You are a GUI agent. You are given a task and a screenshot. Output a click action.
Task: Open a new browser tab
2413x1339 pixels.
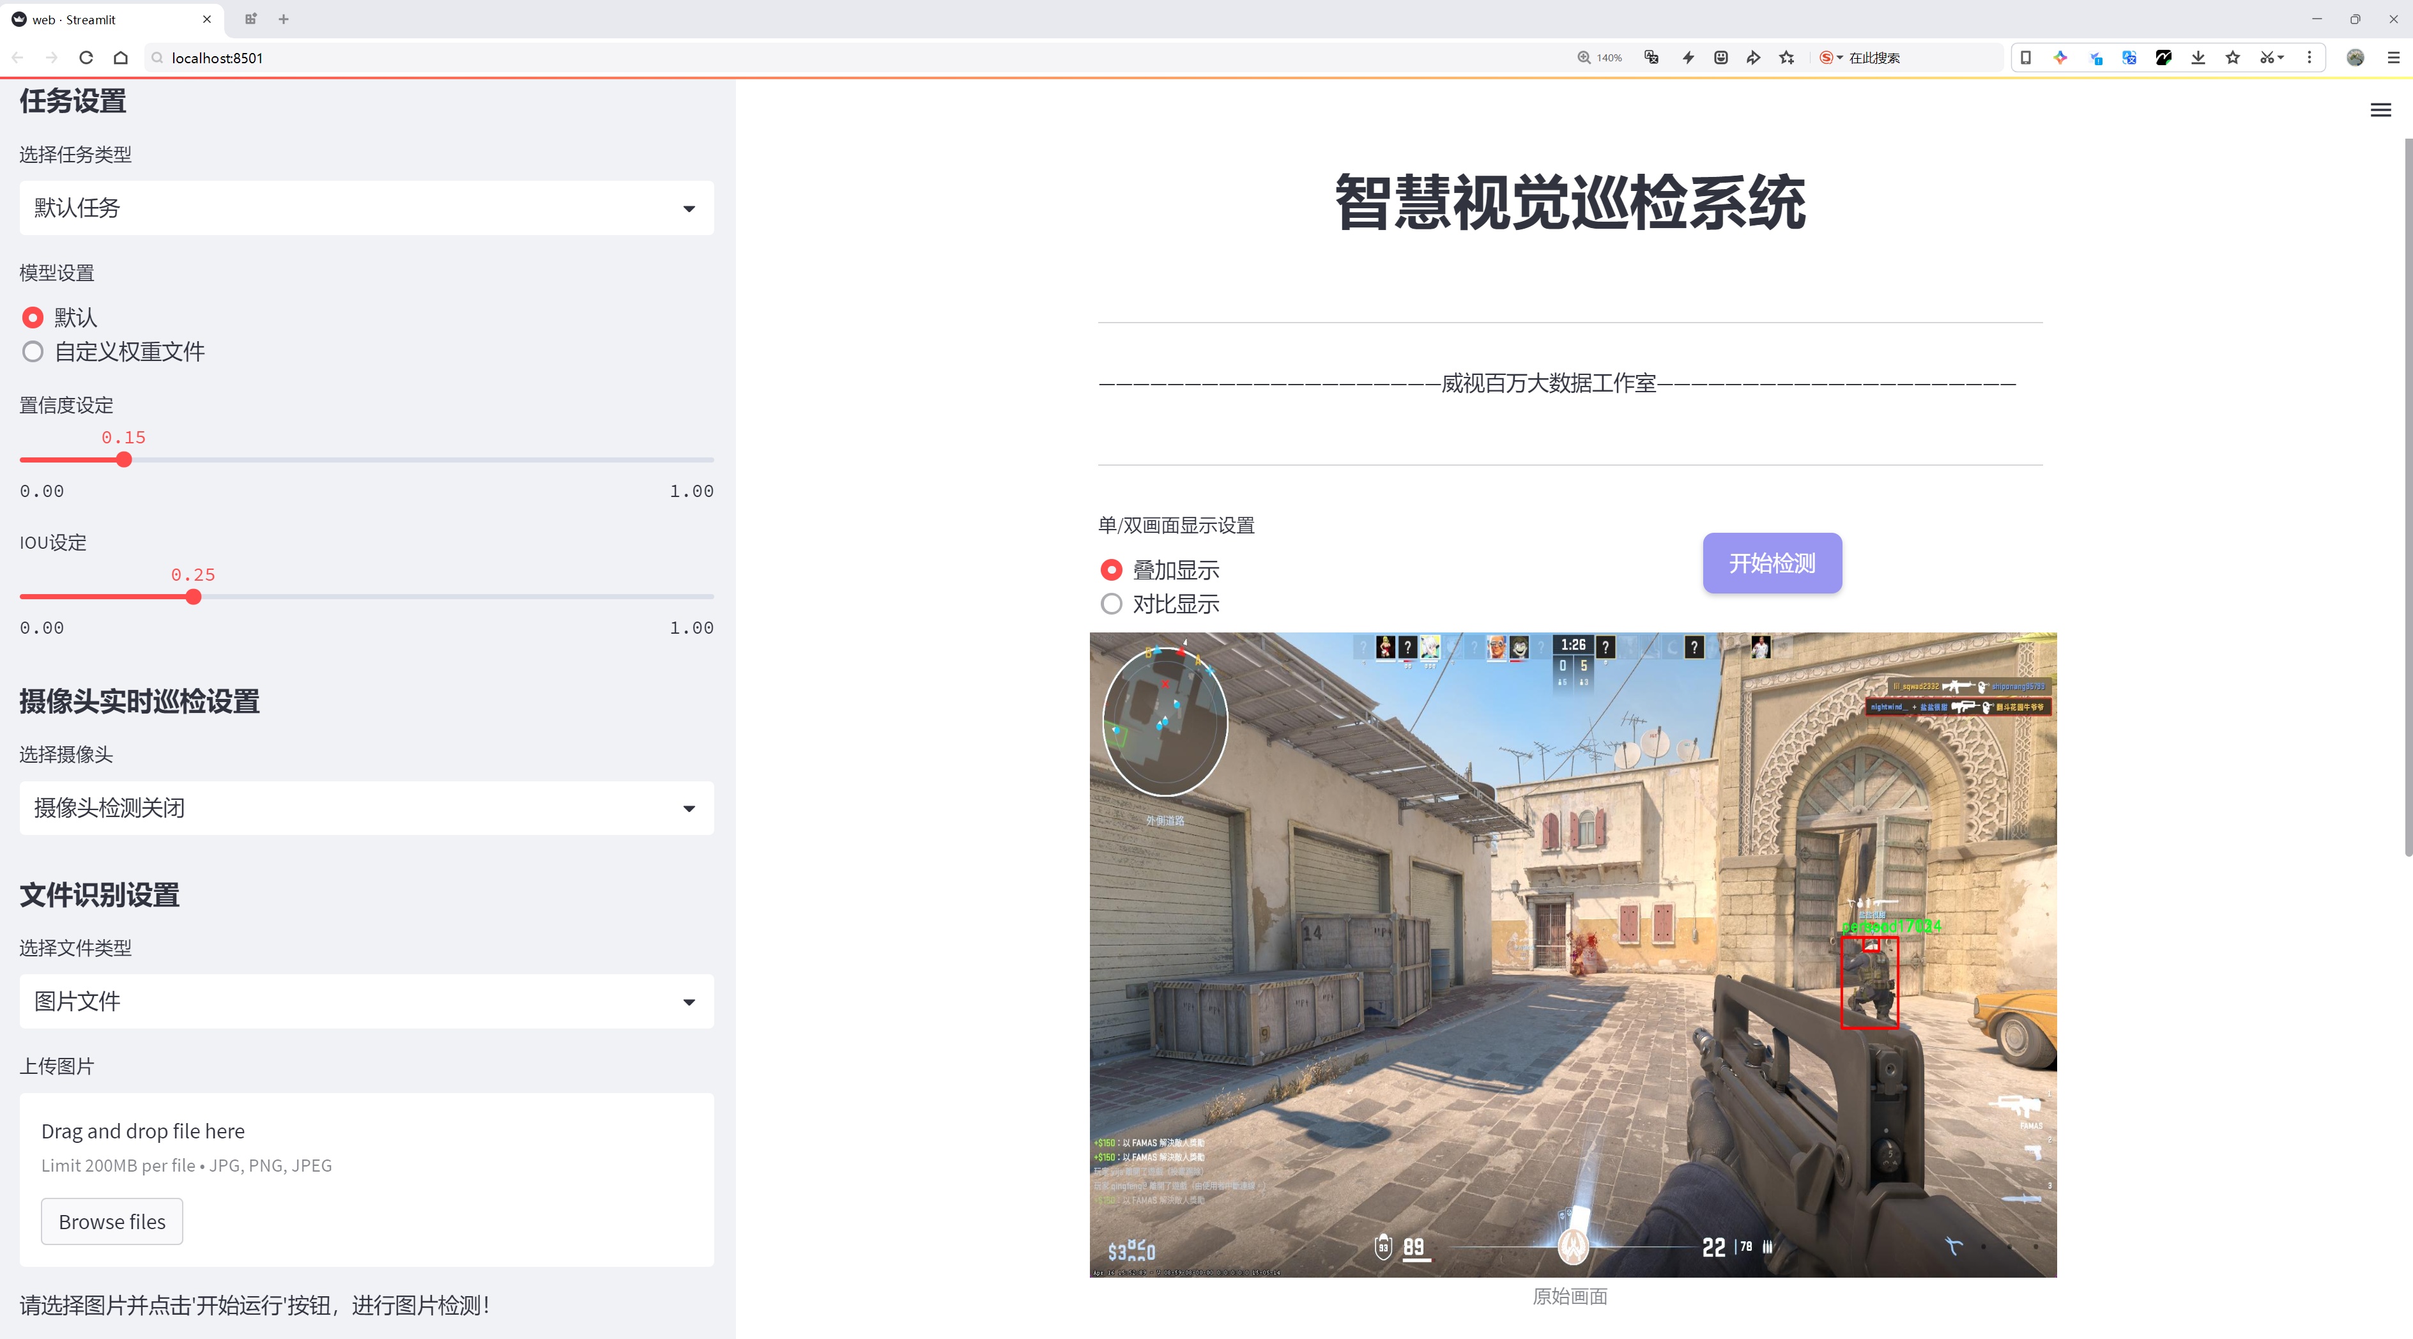[284, 19]
